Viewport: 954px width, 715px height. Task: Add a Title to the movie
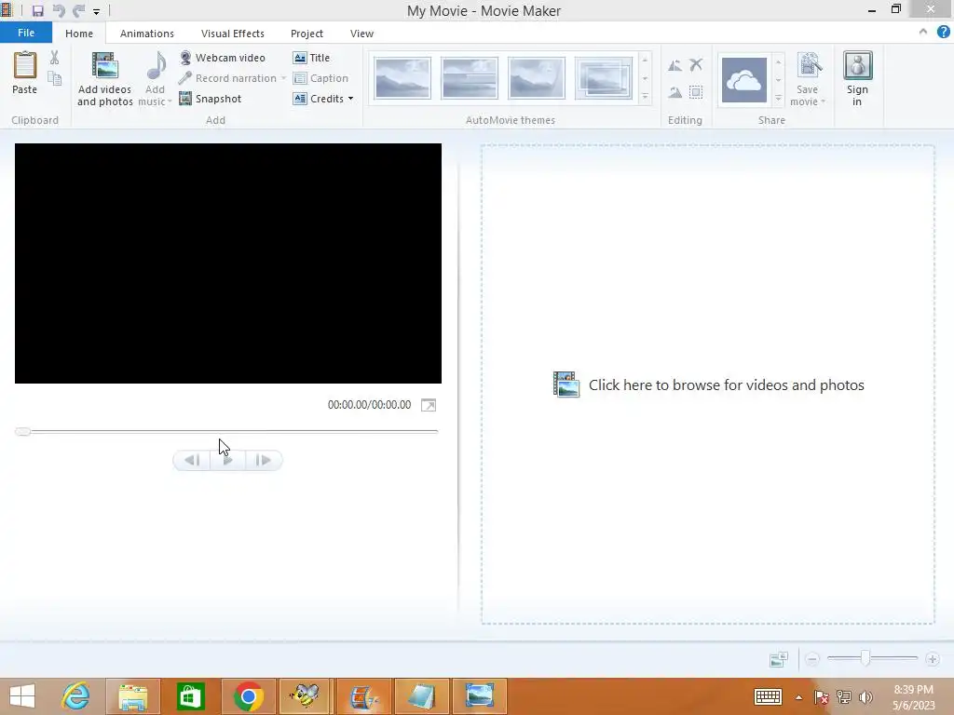(x=311, y=58)
